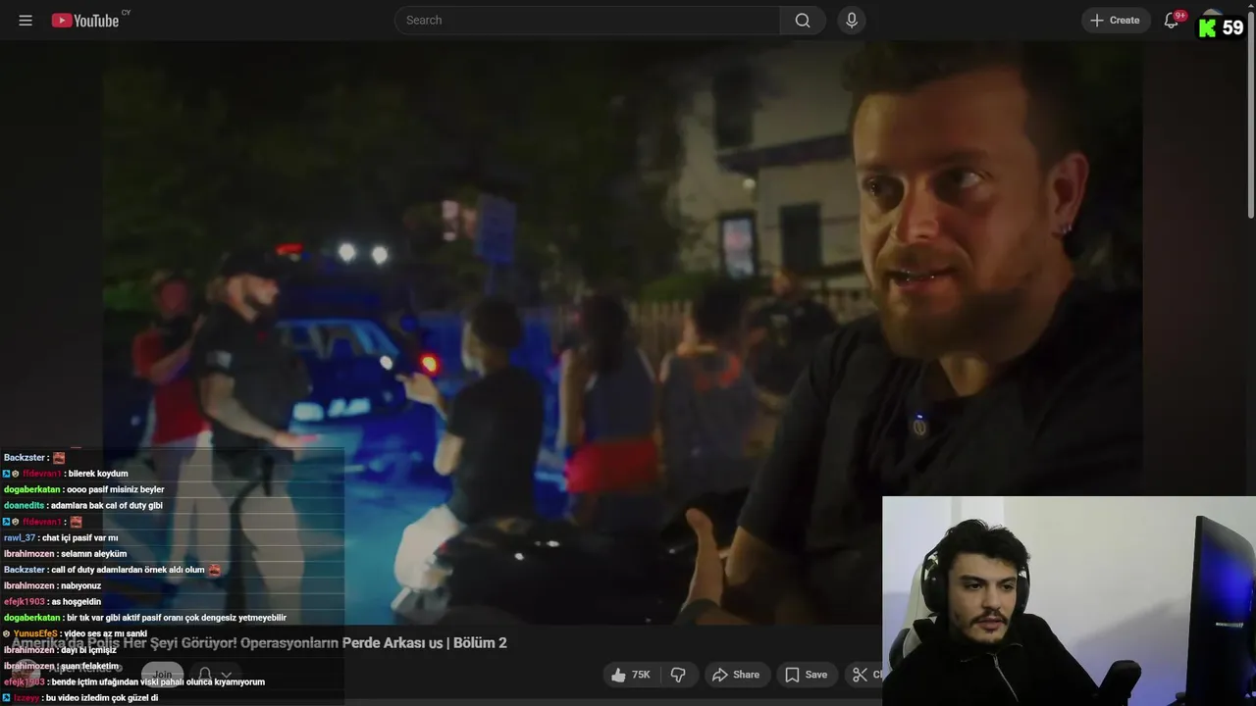
Task: Click message 'bu video izledim çok güzel di'
Action: point(102,698)
